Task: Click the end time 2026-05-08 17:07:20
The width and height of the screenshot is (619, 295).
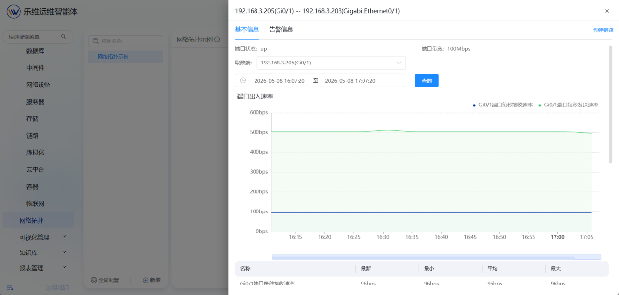Action: 350,81
